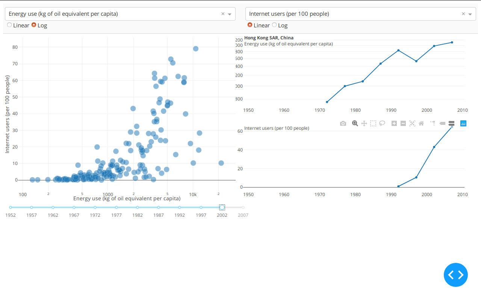Activate the Box Select tool

point(373,123)
